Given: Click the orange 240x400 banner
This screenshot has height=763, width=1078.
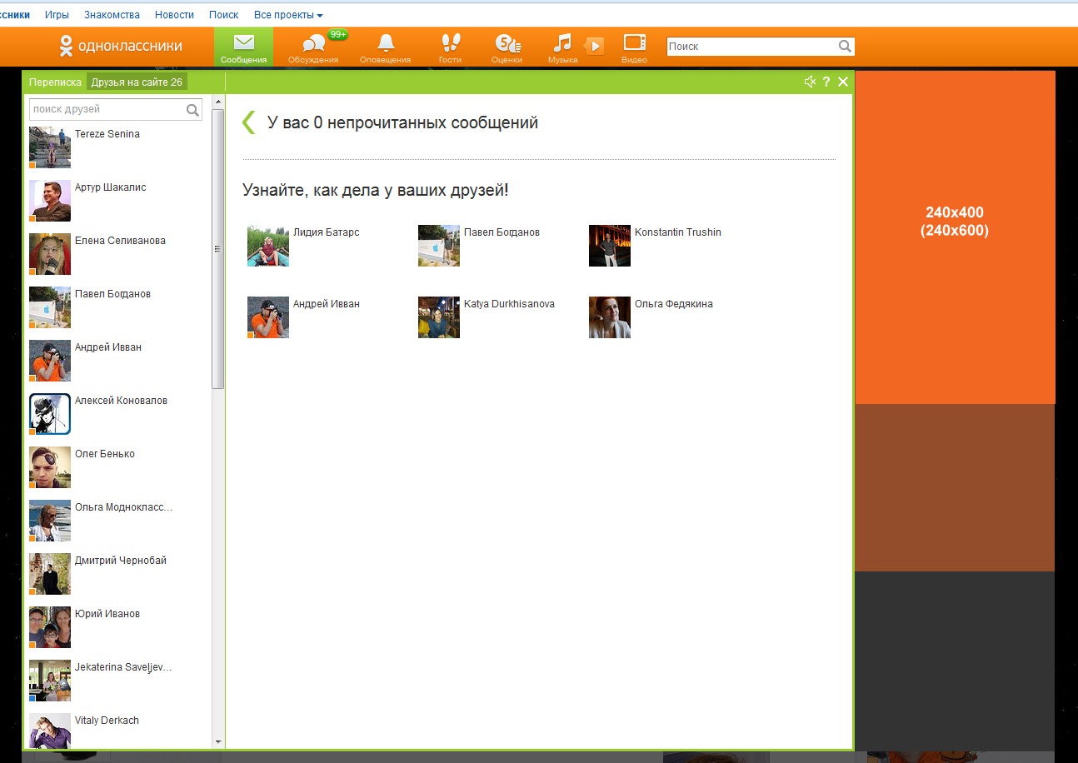Looking at the screenshot, I should point(955,237).
